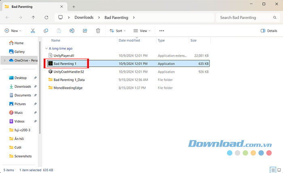The image size is (283, 173).
Task: Open the See more three-dots menu
Action: [162, 31]
